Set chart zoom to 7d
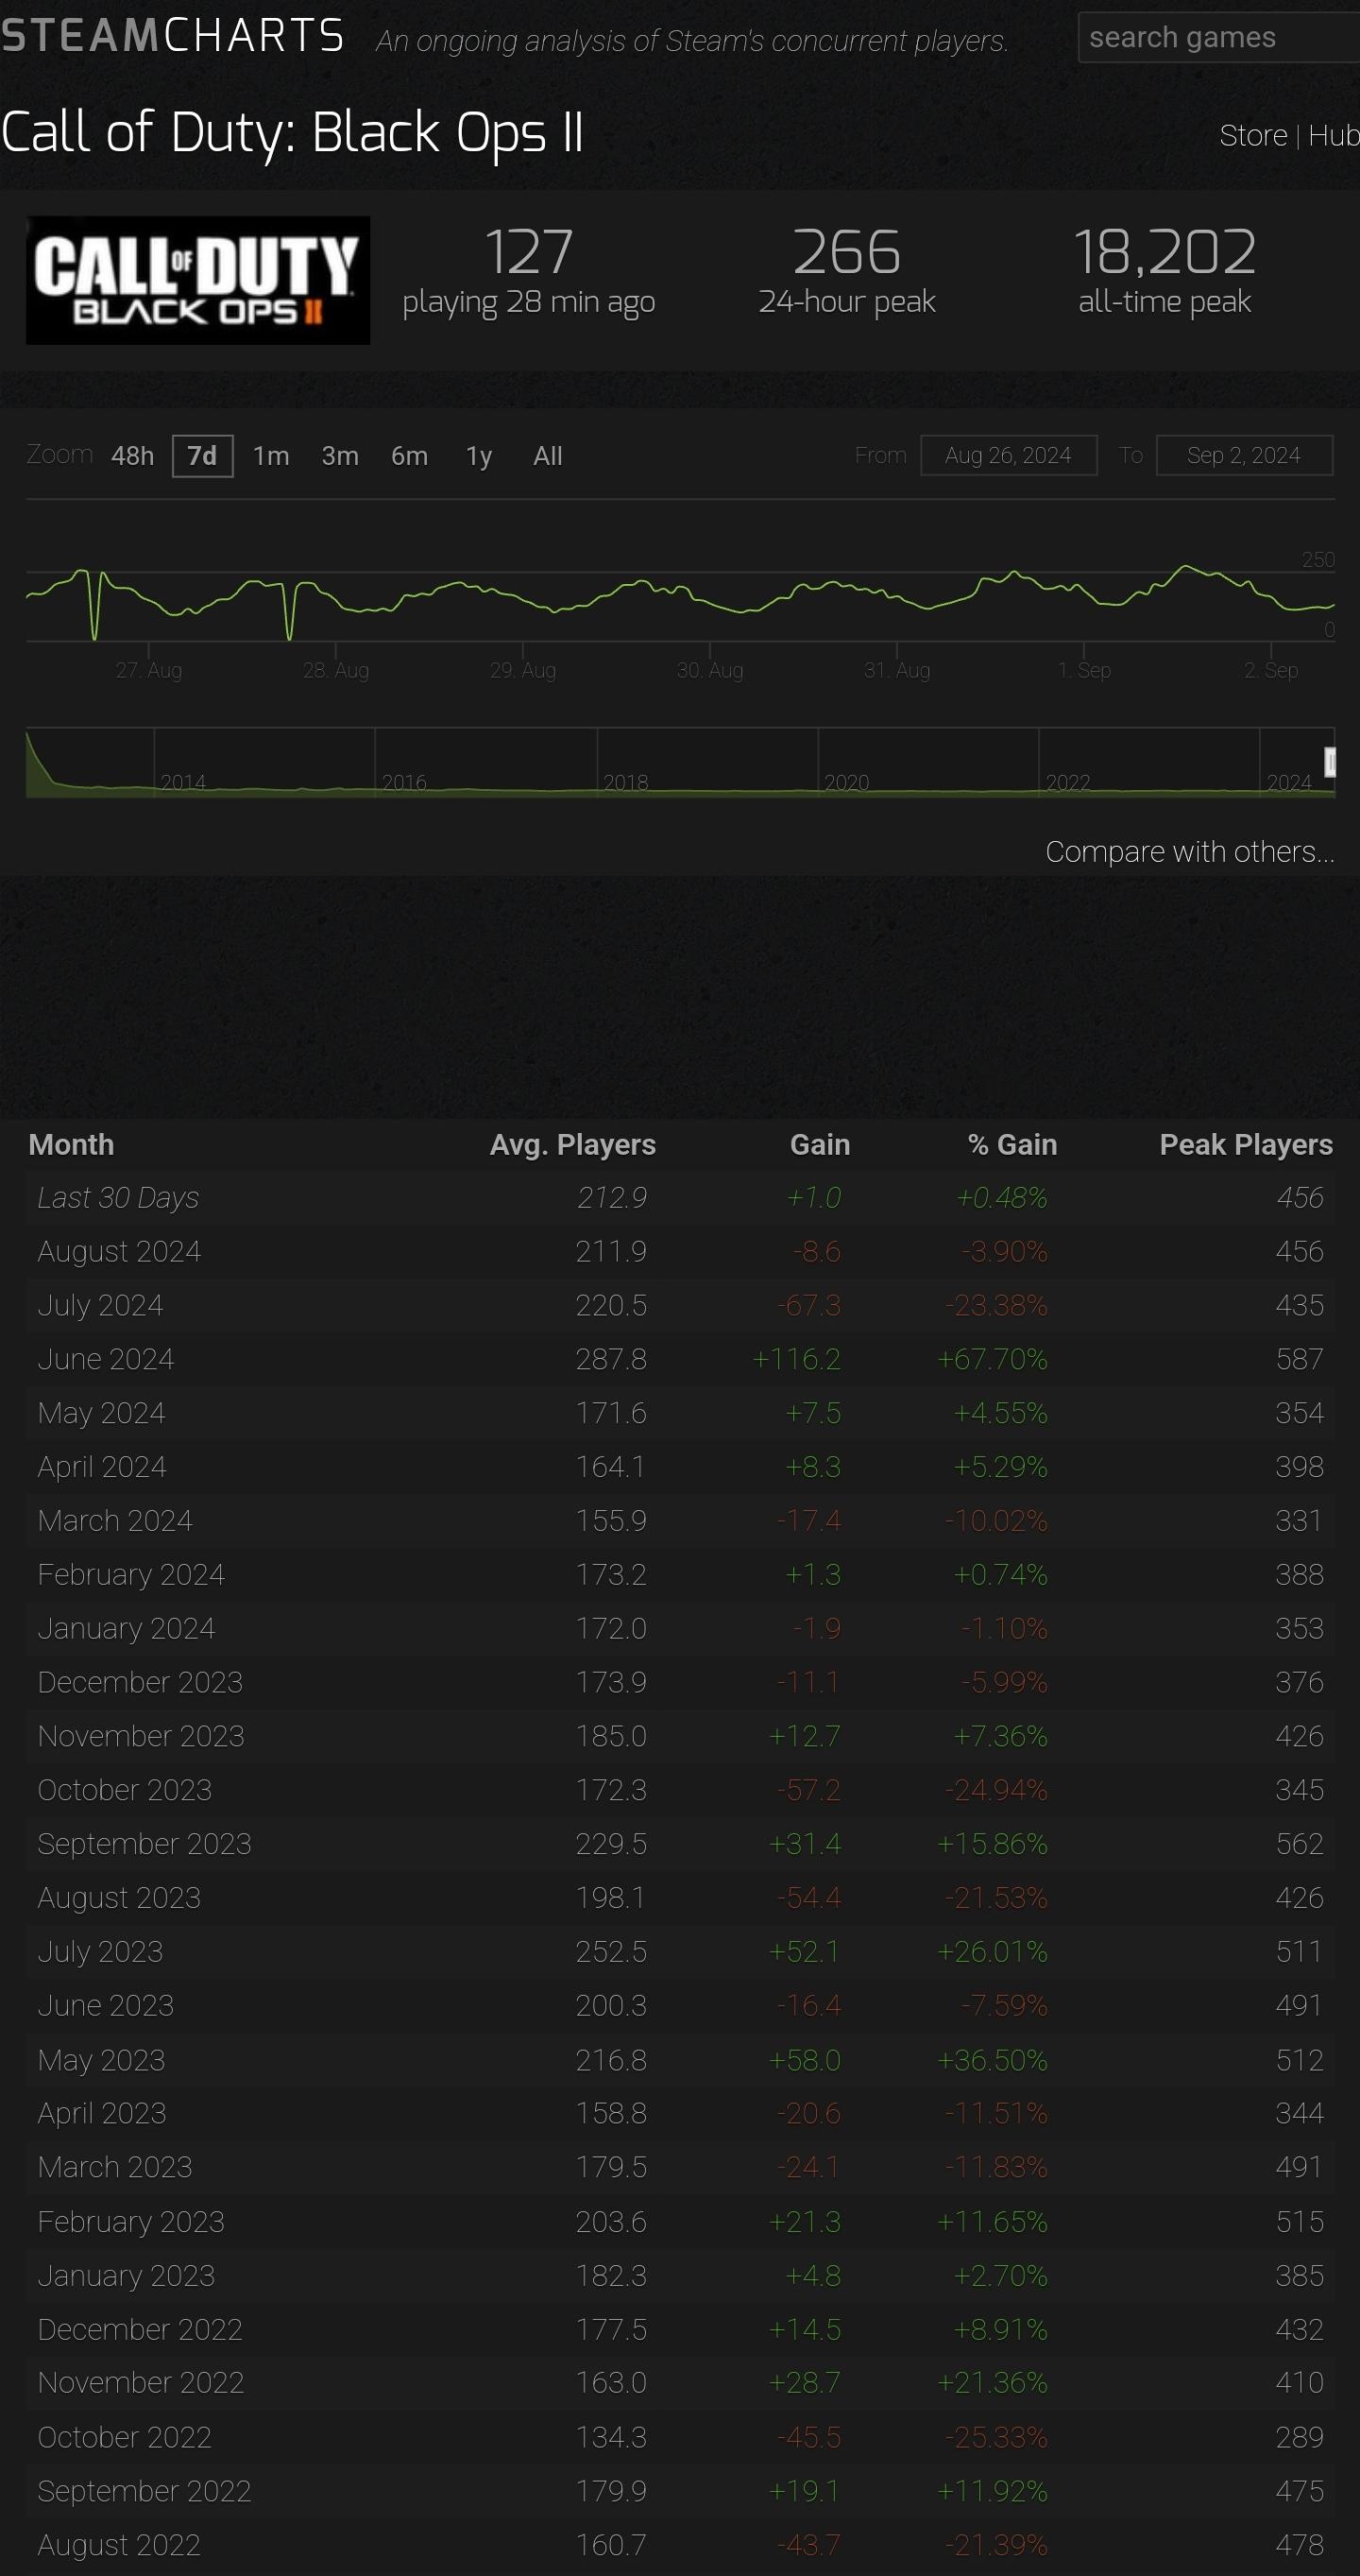The height and width of the screenshot is (2576, 1360). tap(202, 456)
